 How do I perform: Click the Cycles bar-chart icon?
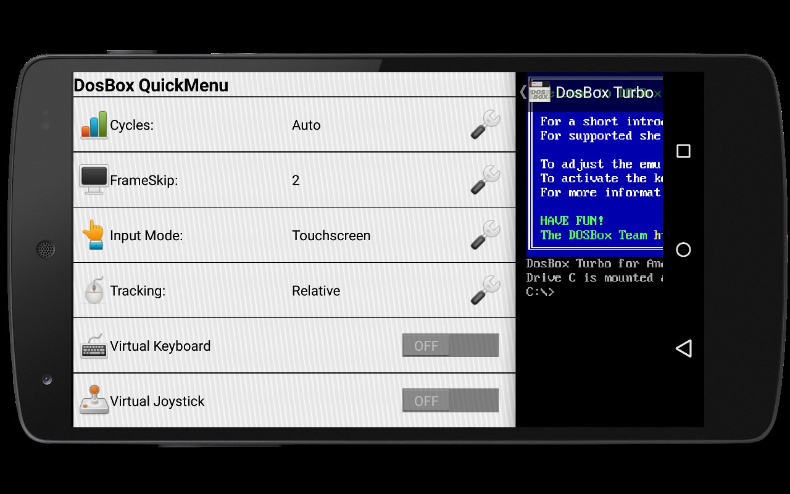(x=94, y=125)
